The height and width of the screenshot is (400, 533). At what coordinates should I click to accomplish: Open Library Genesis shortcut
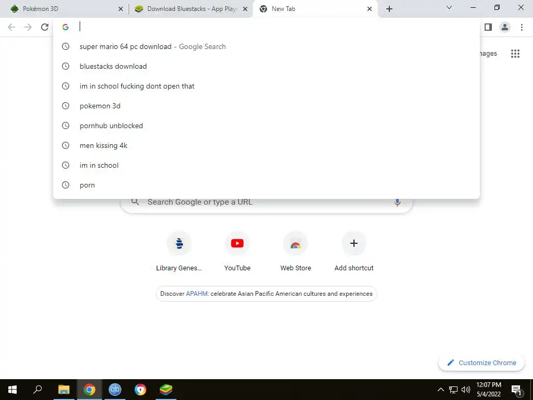coord(179,252)
